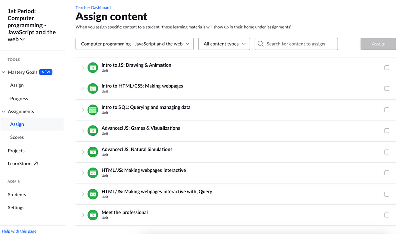The image size is (405, 234).
Task: Open the course selection dropdown
Action: (x=135, y=44)
